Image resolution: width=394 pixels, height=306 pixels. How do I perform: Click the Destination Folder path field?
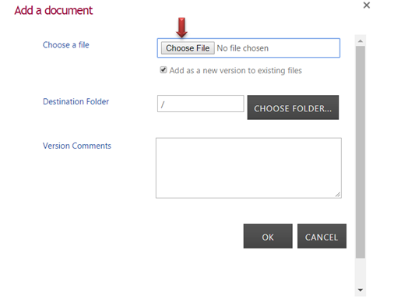click(x=200, y=104)
